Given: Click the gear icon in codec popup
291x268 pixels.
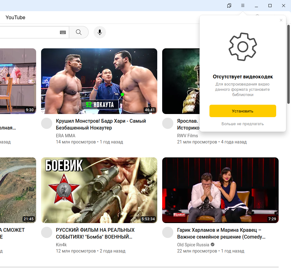Looking at the screenshot, I should pos(243,47).
